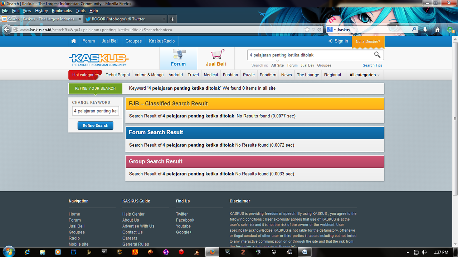Open the History menu
458x257 pixels.
pyautogui.click(x=42, y=11)
